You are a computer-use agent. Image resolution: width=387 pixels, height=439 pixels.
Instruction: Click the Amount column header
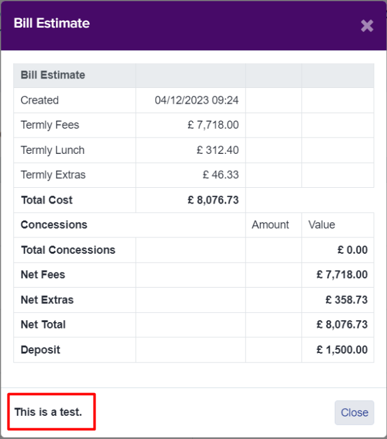(x=270, y=225)
